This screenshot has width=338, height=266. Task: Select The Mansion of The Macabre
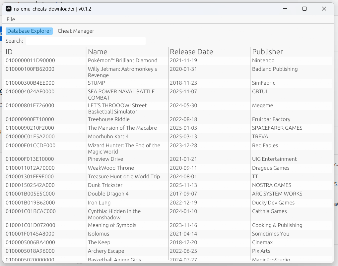coord(122,128)
